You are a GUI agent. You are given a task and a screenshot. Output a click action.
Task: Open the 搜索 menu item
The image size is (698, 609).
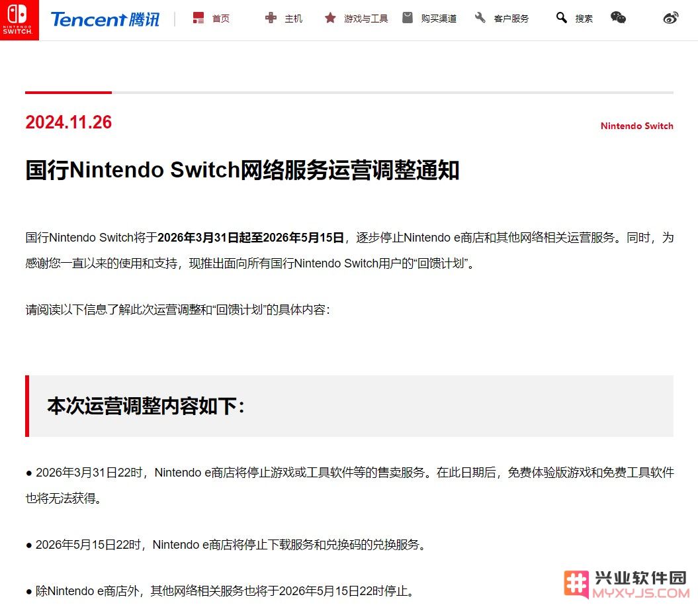tap(584, 19)
